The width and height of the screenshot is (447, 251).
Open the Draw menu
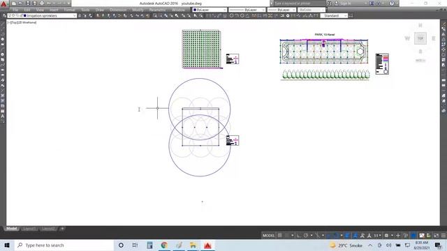[x=100, y=10]
